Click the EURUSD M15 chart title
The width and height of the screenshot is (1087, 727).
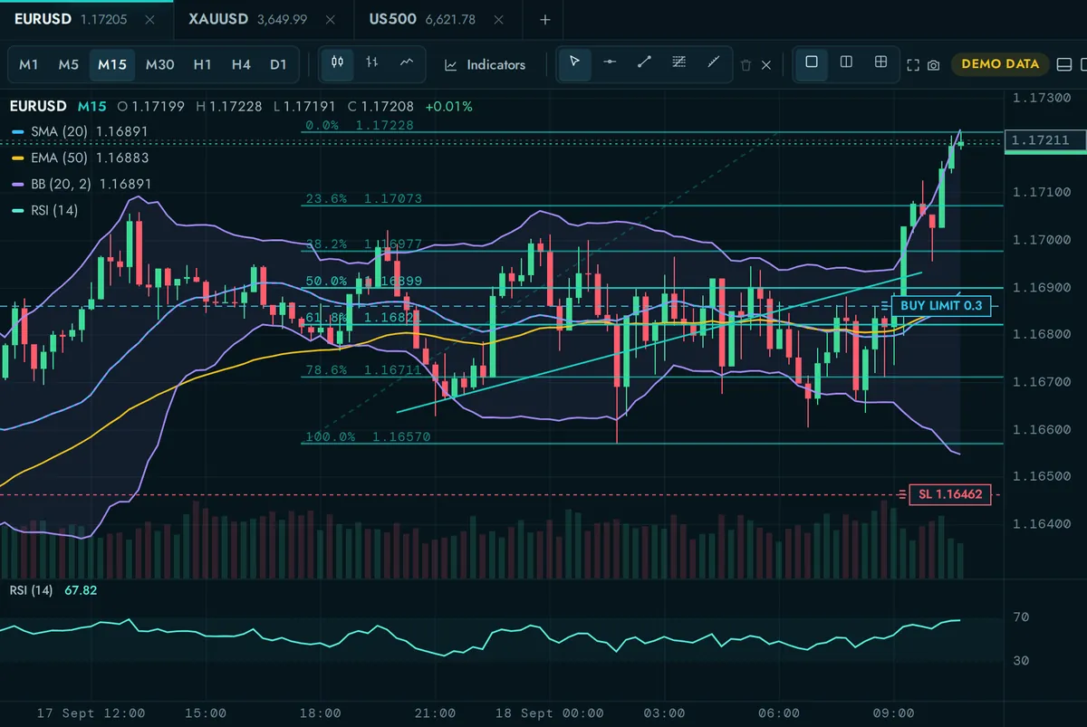(x=60, y=106)
